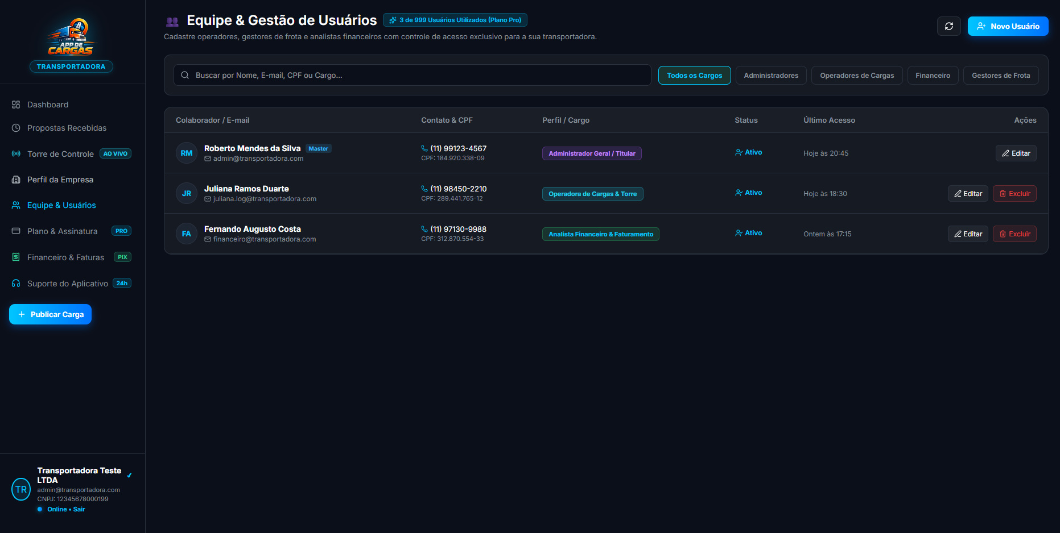This screenshot has width=1060, height=533.
Task: Open Plano & Assinatura page
Action: tap(72, 231)
